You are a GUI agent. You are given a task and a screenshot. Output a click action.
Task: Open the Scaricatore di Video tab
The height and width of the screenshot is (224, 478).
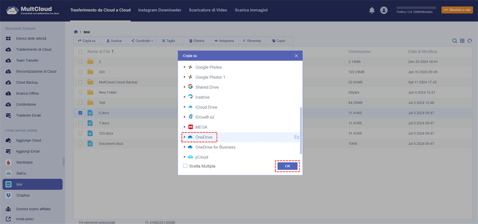208,10
